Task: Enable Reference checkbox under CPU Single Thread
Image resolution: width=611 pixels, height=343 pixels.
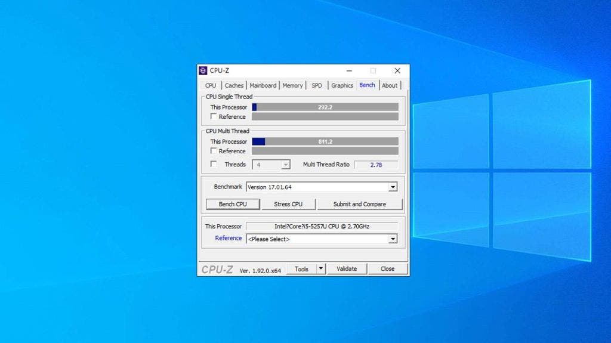Action: (213, 116)
